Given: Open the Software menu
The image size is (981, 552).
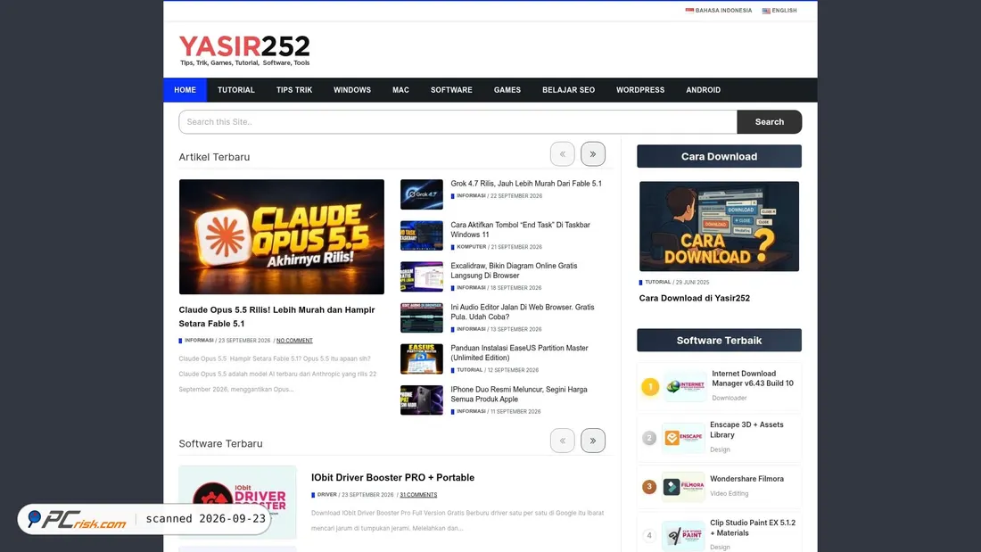Looking at the screenshot, I should (451, 90).
